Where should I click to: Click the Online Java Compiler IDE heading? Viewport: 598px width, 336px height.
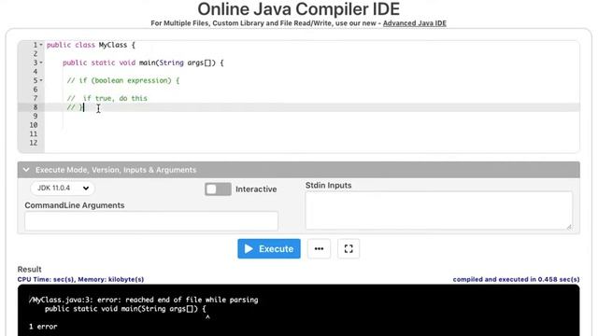pyautogui.click(x=299, y=8)
